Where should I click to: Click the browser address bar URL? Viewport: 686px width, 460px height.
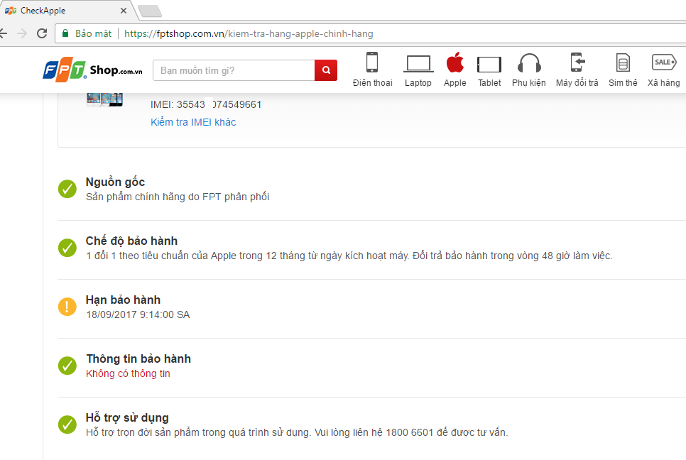(x=249, y=33)
